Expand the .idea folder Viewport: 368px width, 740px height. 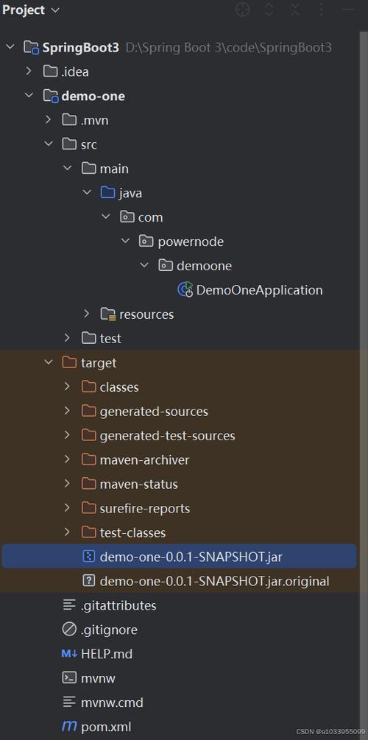(28, 71)
